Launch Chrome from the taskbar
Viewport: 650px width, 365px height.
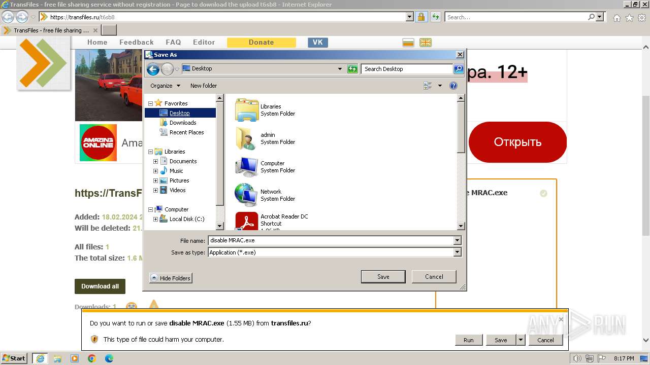[92, 358]
